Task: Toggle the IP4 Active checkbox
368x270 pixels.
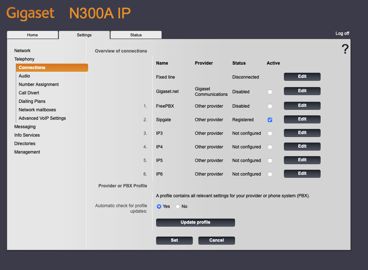Action: [270, 147]
